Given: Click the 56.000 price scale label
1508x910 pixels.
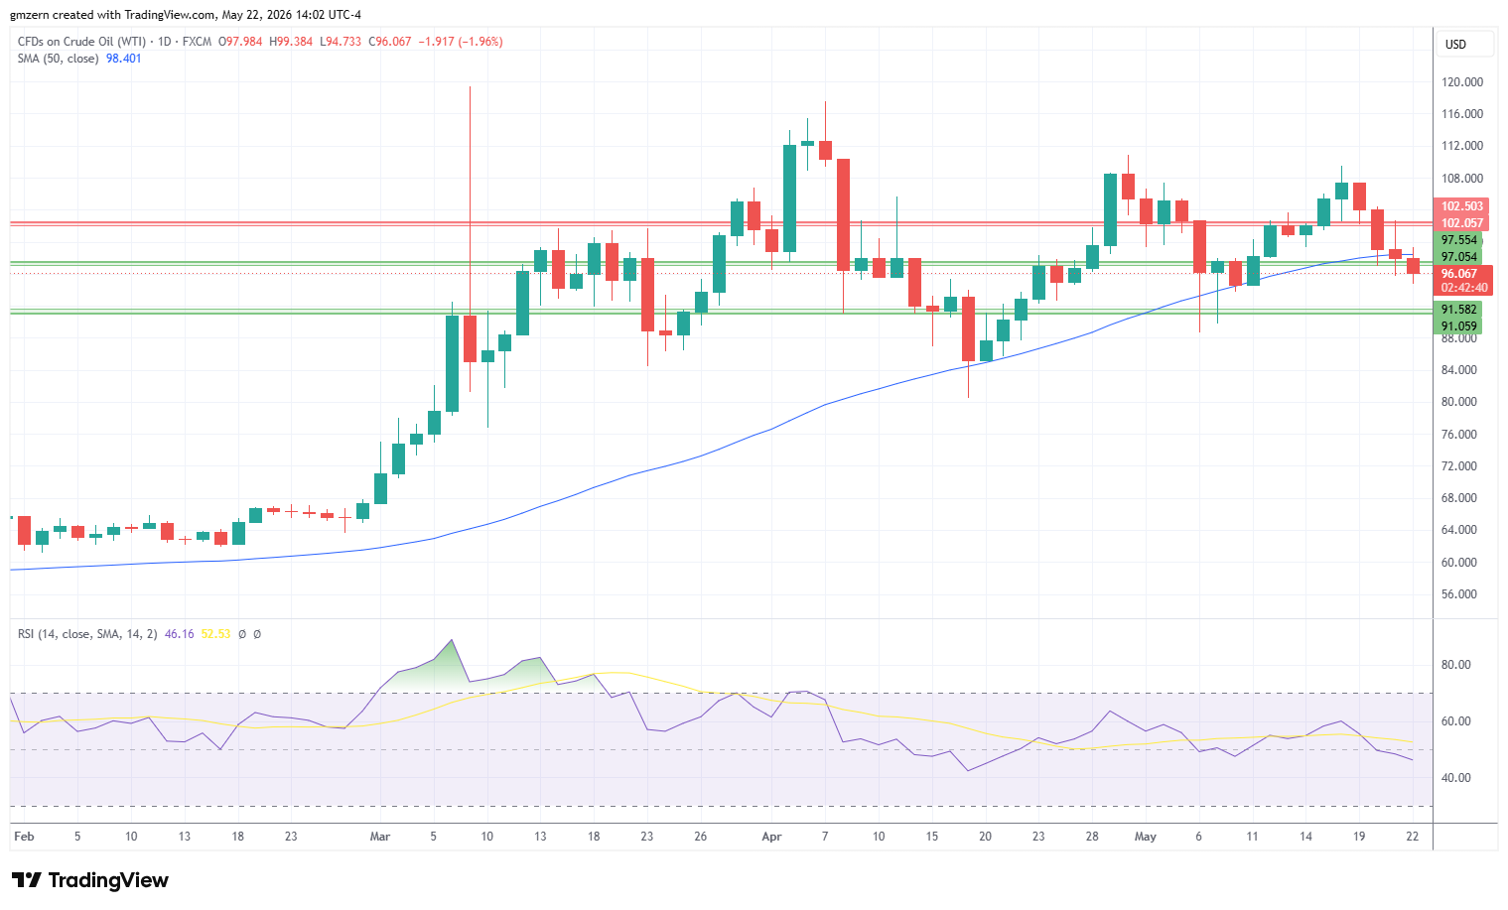Looking at the screenshot, I should click(x=1459, y=594).
